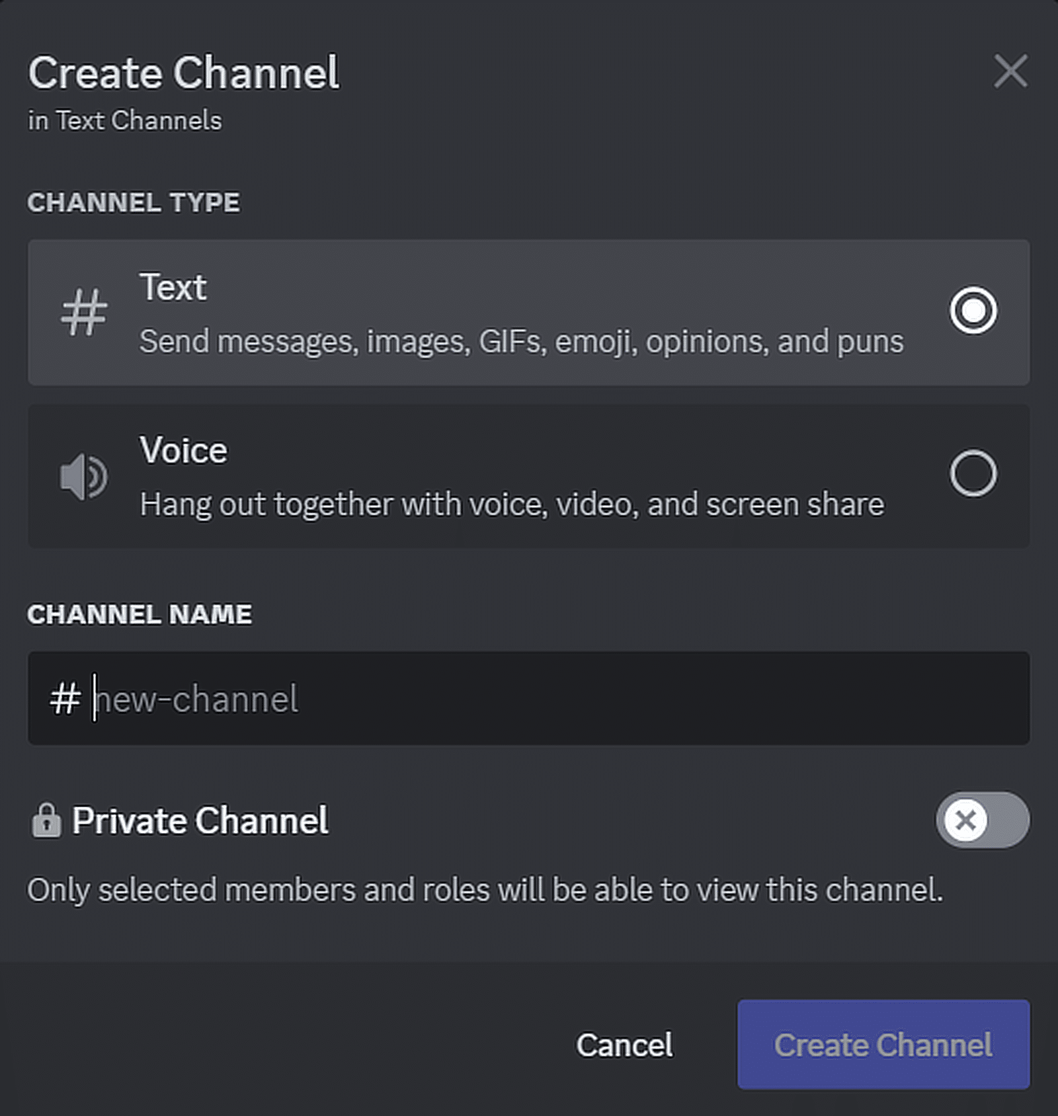The height and width of the screenshot is (1116, 1058).
Task: Click the CHANNEL TYPE section heading
Action: 134,203
